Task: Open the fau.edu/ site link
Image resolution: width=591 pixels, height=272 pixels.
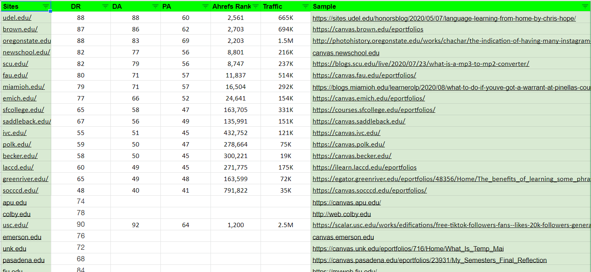Action: [15, 75]
